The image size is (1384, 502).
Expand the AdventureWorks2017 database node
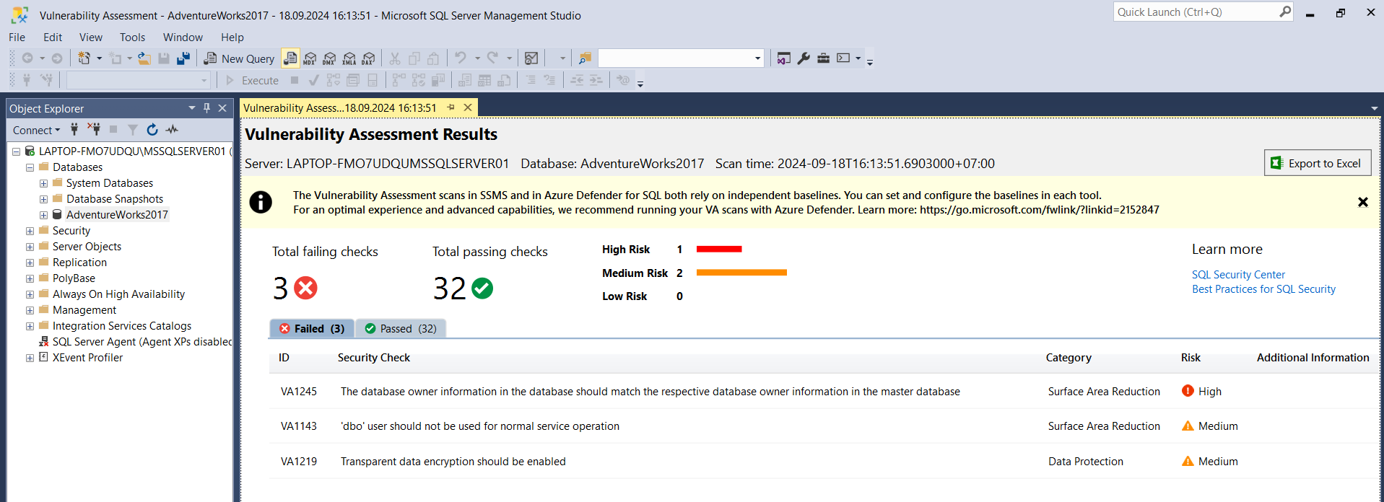coord(43,215)
